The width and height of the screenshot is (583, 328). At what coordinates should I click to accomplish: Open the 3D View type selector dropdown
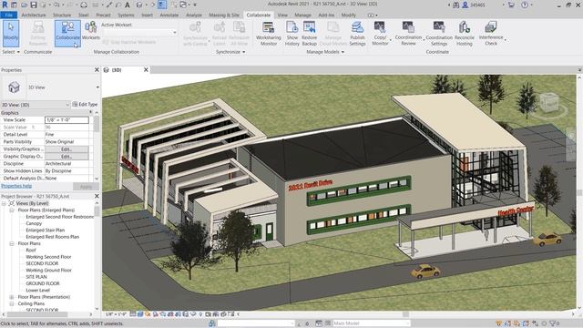tap(97, 87)
